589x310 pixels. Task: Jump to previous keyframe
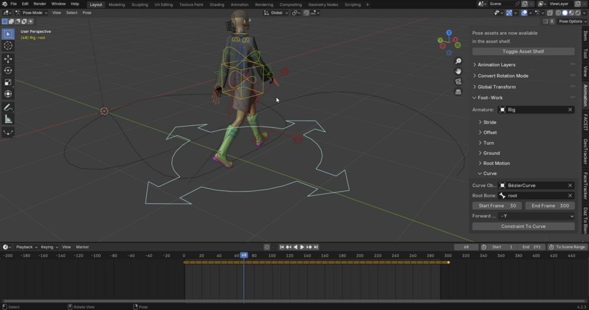coord(288,247)
